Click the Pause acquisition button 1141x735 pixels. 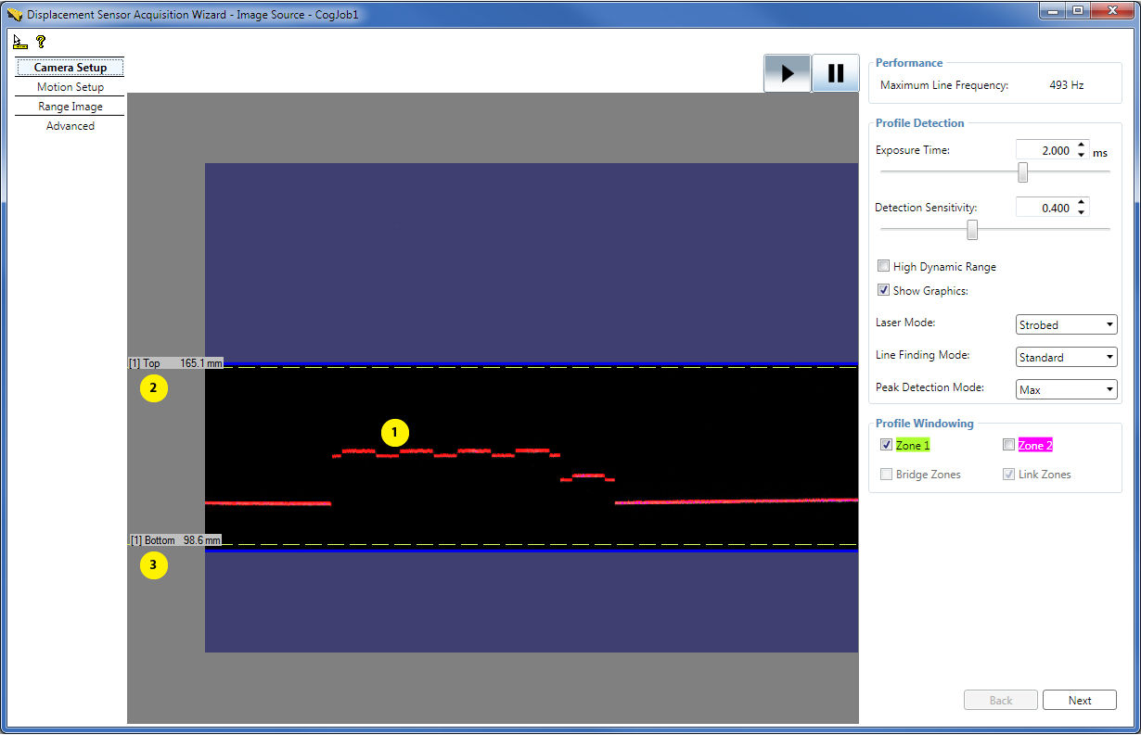click(834, 72)
